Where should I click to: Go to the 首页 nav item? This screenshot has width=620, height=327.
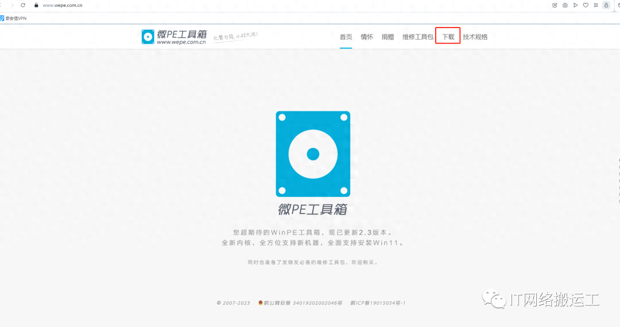(x=346, y=37)
